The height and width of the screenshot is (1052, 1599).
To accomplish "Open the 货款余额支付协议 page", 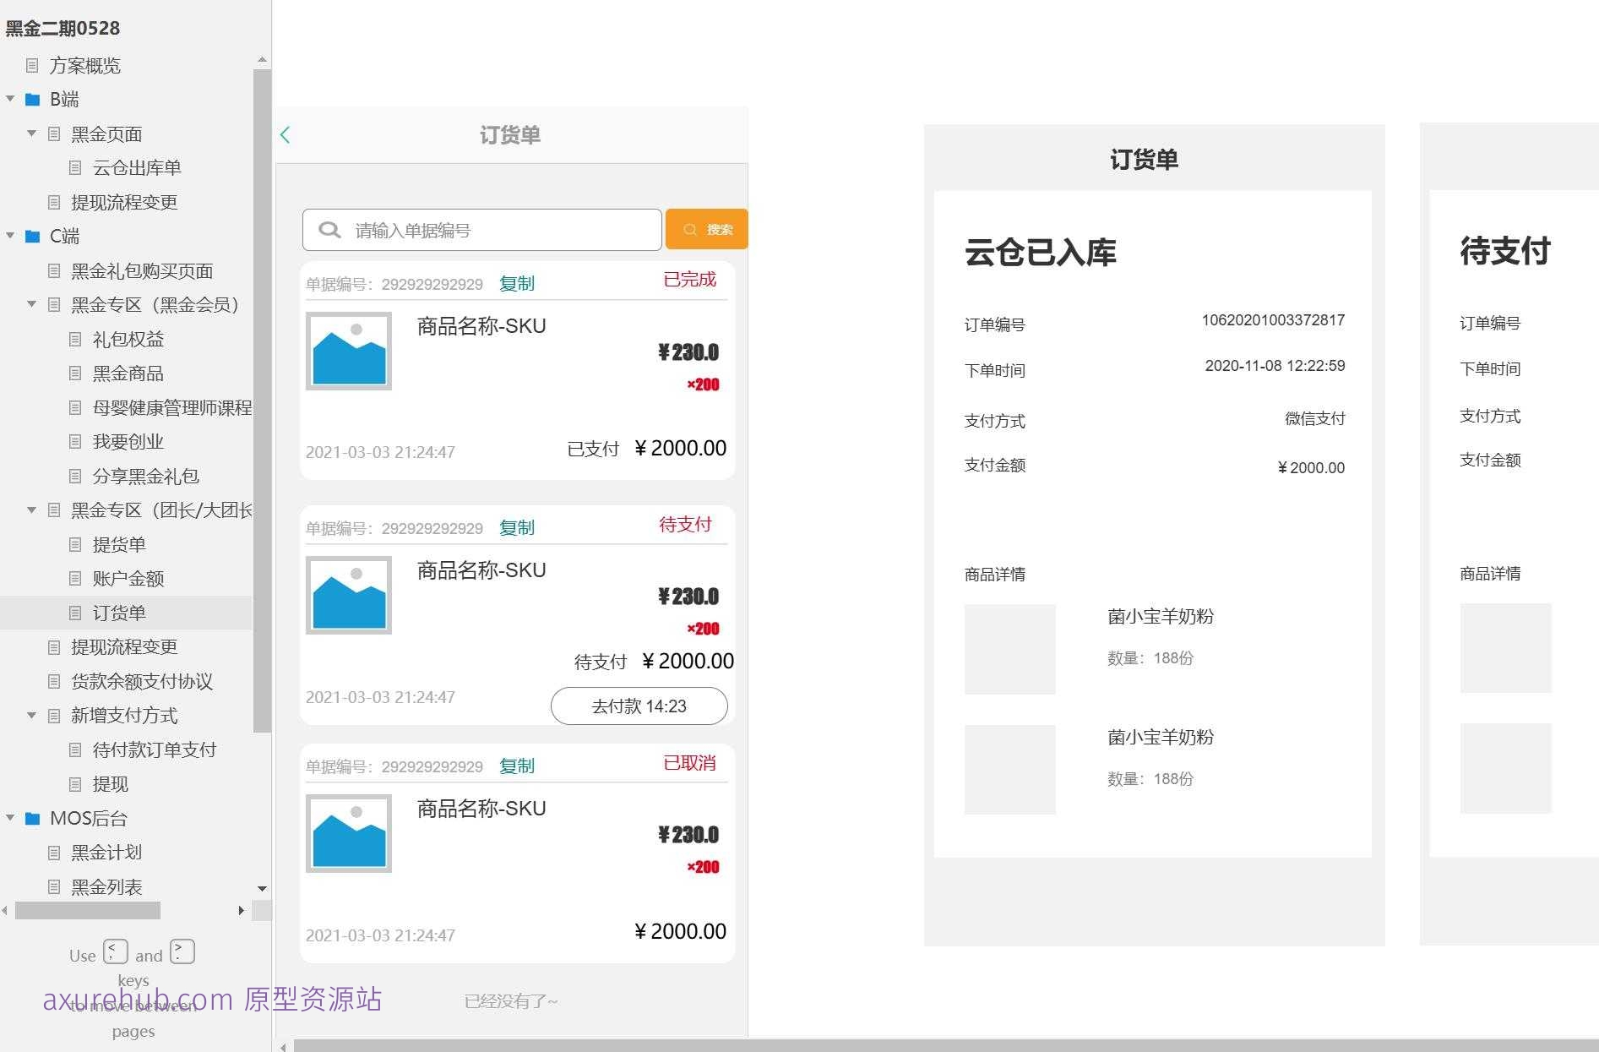I will 140,681.
